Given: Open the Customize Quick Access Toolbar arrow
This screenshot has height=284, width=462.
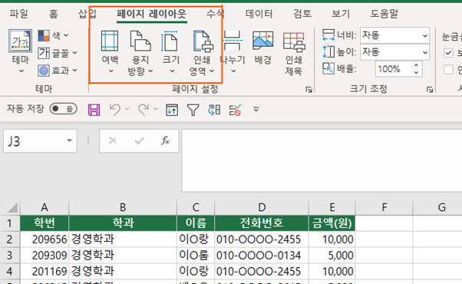Looking at the screenshot, I should (x=256, y=110).
